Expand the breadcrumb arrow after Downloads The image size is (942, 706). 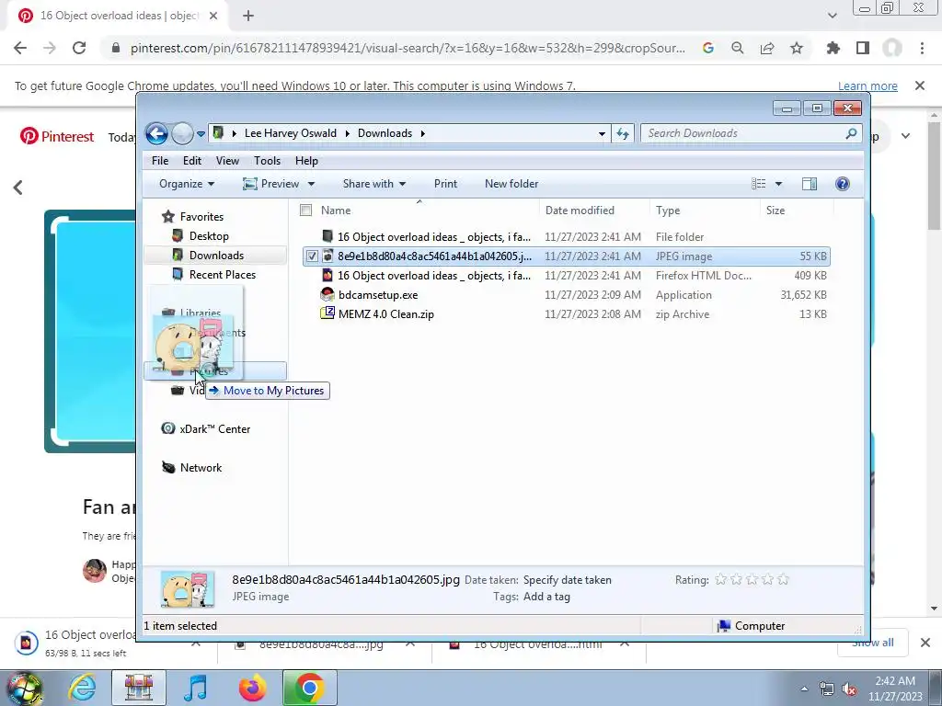(423, 133)
